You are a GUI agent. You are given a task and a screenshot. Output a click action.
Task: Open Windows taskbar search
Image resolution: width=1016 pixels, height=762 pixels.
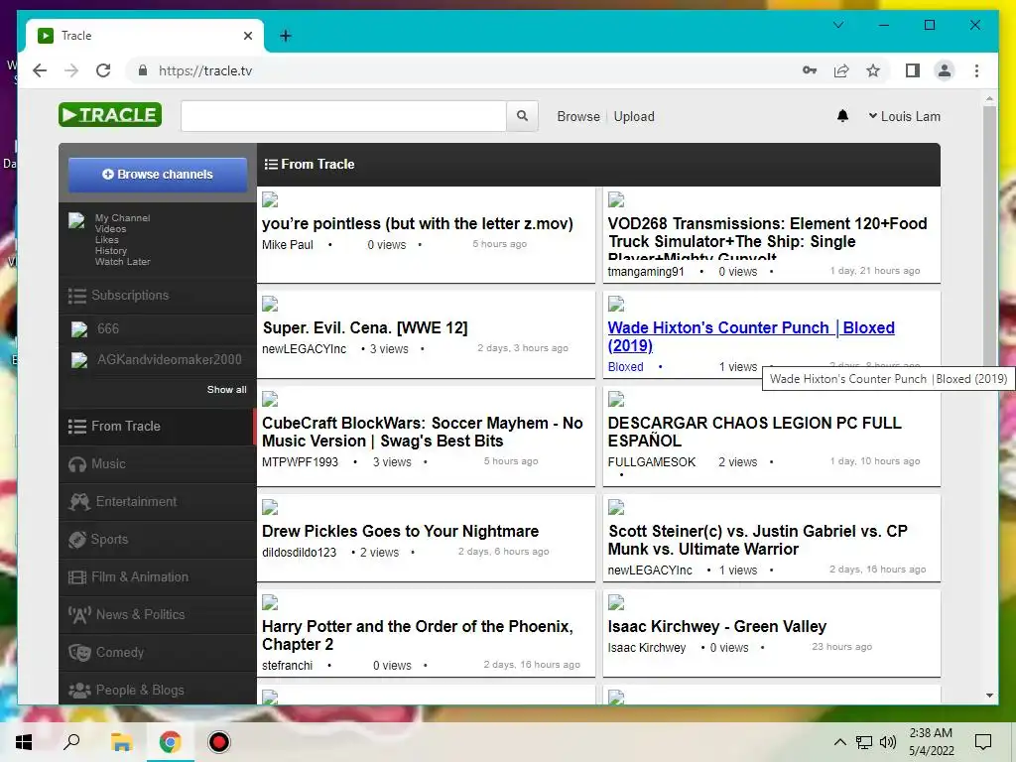pos(71,741)
